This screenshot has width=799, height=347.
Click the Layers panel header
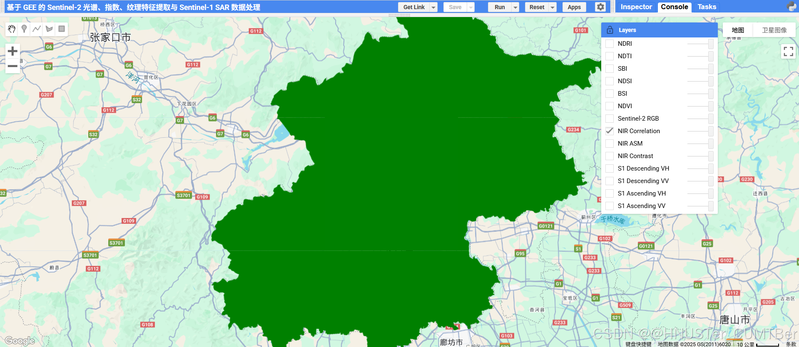click(x=660, y=30)
